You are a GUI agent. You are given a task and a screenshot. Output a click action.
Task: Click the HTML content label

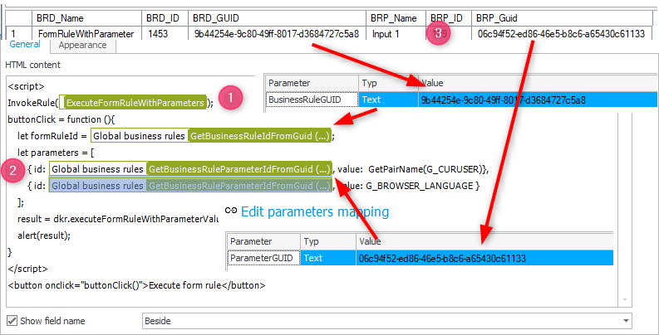32,65
